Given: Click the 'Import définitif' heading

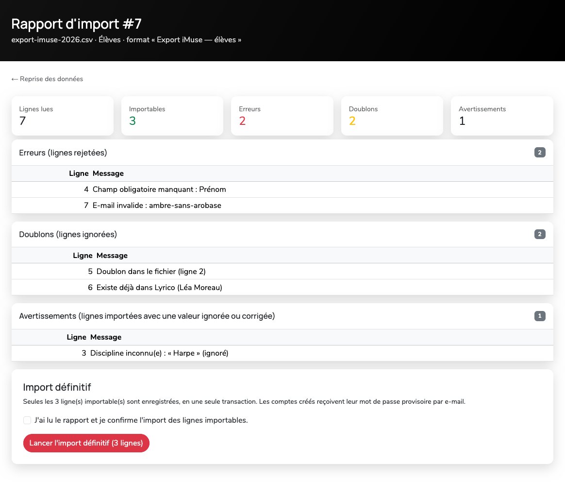Looking at the screenshot, I should click(x=57, y=387).
